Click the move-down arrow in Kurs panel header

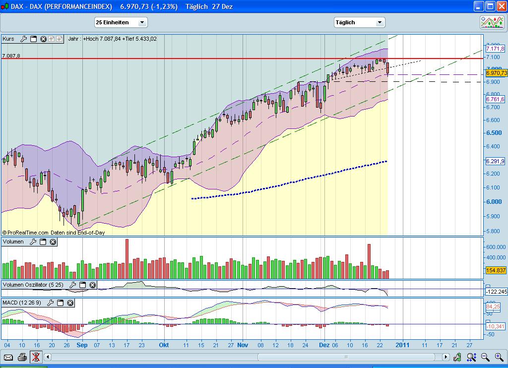coord(59,39)
